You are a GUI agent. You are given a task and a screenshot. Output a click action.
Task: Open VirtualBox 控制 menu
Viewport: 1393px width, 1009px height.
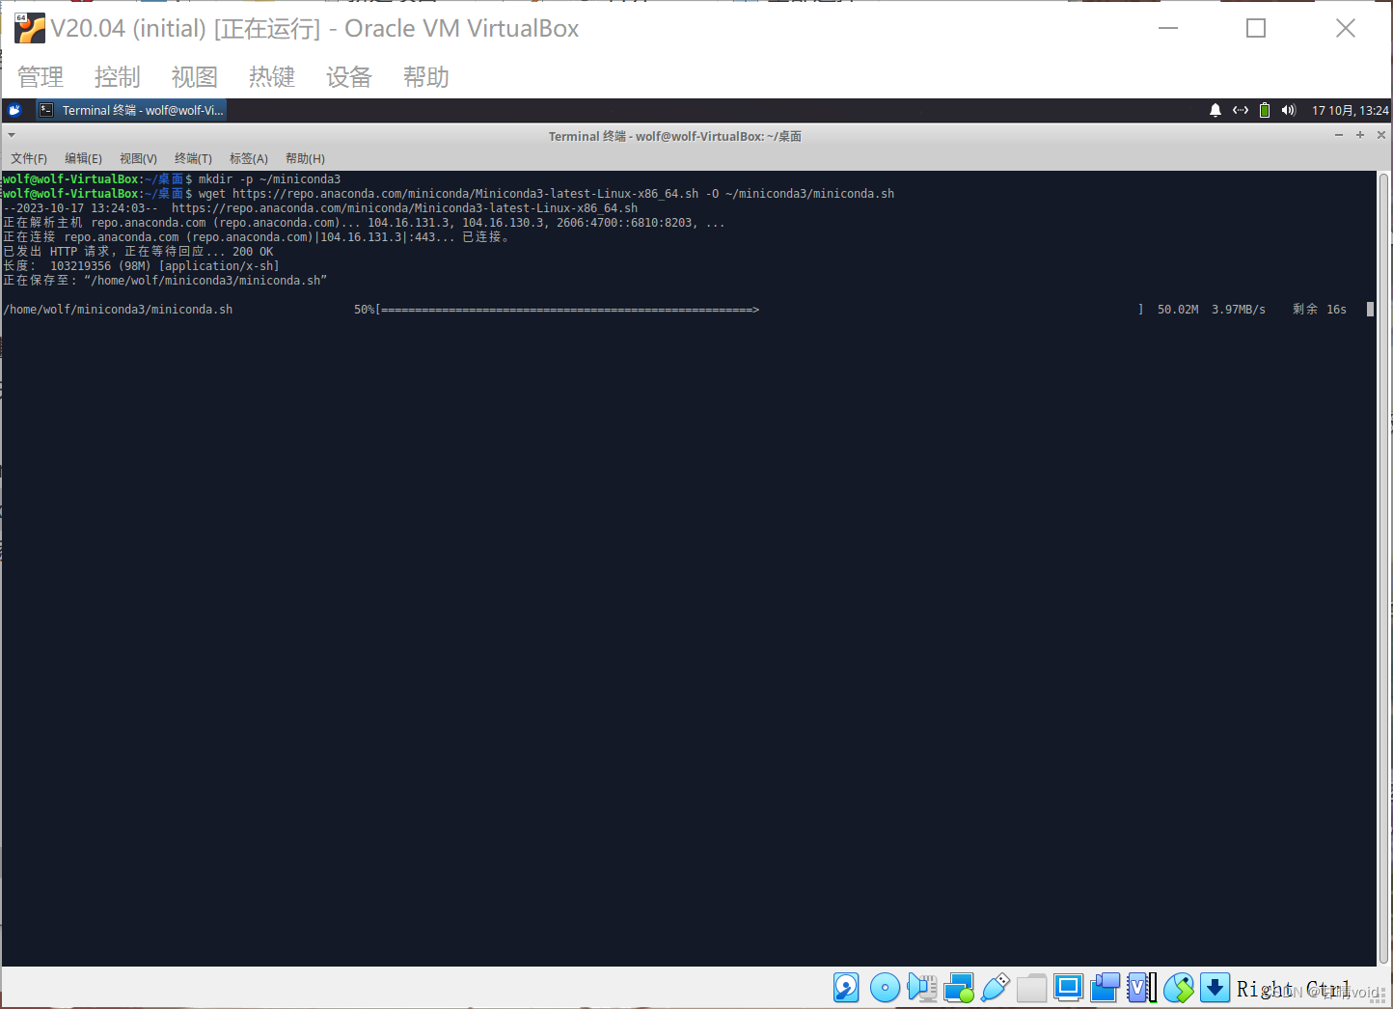coord(118,77)
